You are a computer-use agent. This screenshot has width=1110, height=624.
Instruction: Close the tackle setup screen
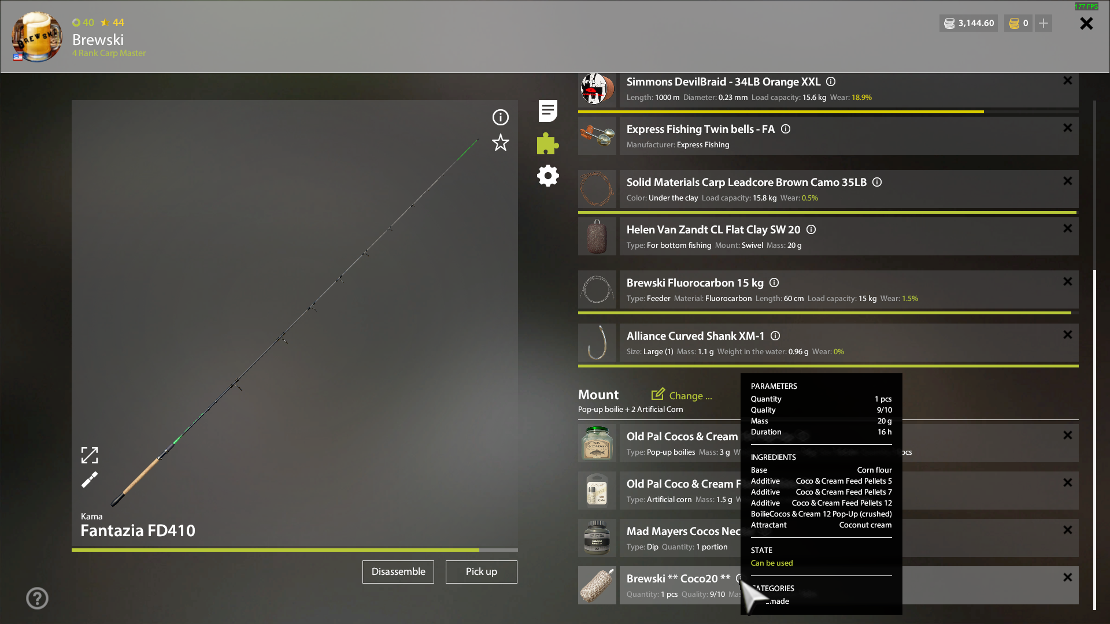pyautogui.click(x=1086, y=23)
